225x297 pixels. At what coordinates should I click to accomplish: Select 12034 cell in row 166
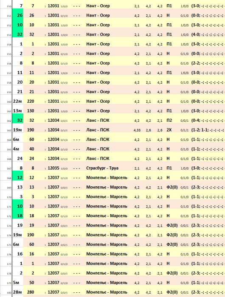53,159
